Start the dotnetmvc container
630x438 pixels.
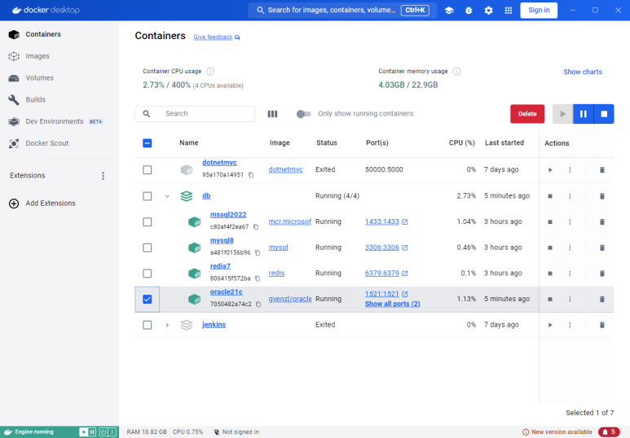pyautogui.click(x=550, y=170)
